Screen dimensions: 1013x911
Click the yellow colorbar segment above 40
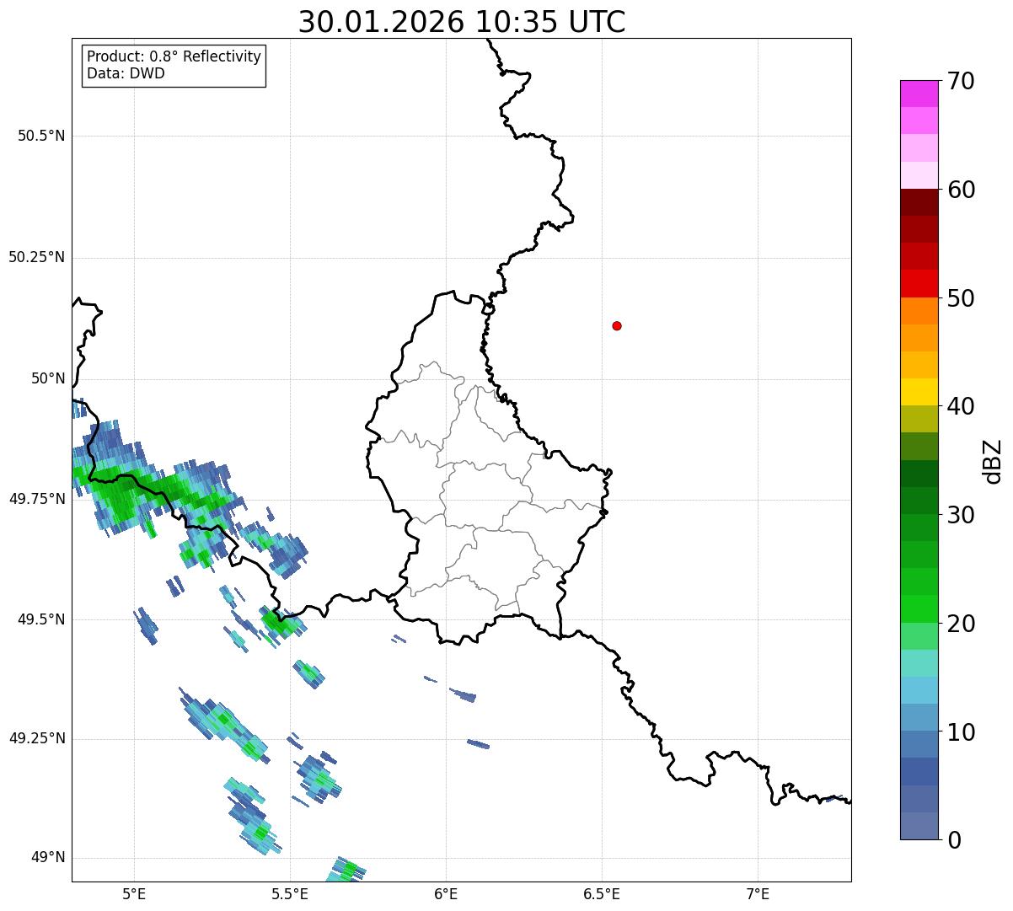pyautogui.click(x=919, y=392)
